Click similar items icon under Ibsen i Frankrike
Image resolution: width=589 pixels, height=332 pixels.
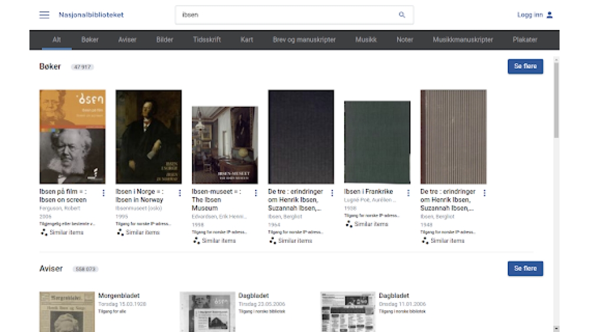349,224
